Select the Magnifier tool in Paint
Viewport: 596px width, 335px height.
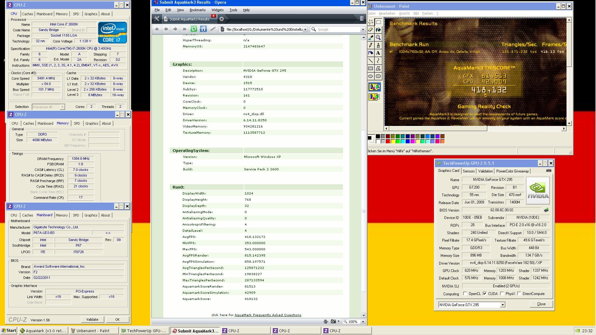click(x=378, y=38)
